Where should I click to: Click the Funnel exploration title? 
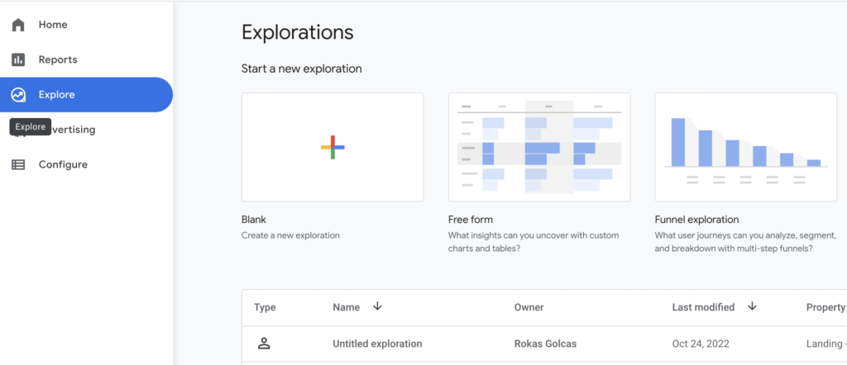tap(696, 220)
